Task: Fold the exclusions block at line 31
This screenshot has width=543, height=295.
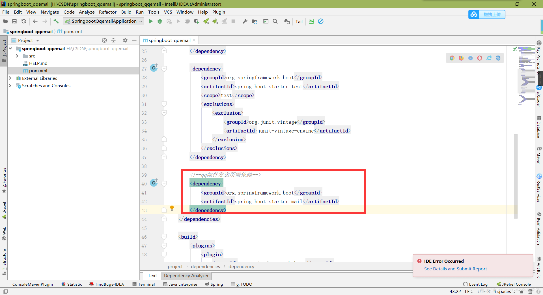Action: (164, 104)
